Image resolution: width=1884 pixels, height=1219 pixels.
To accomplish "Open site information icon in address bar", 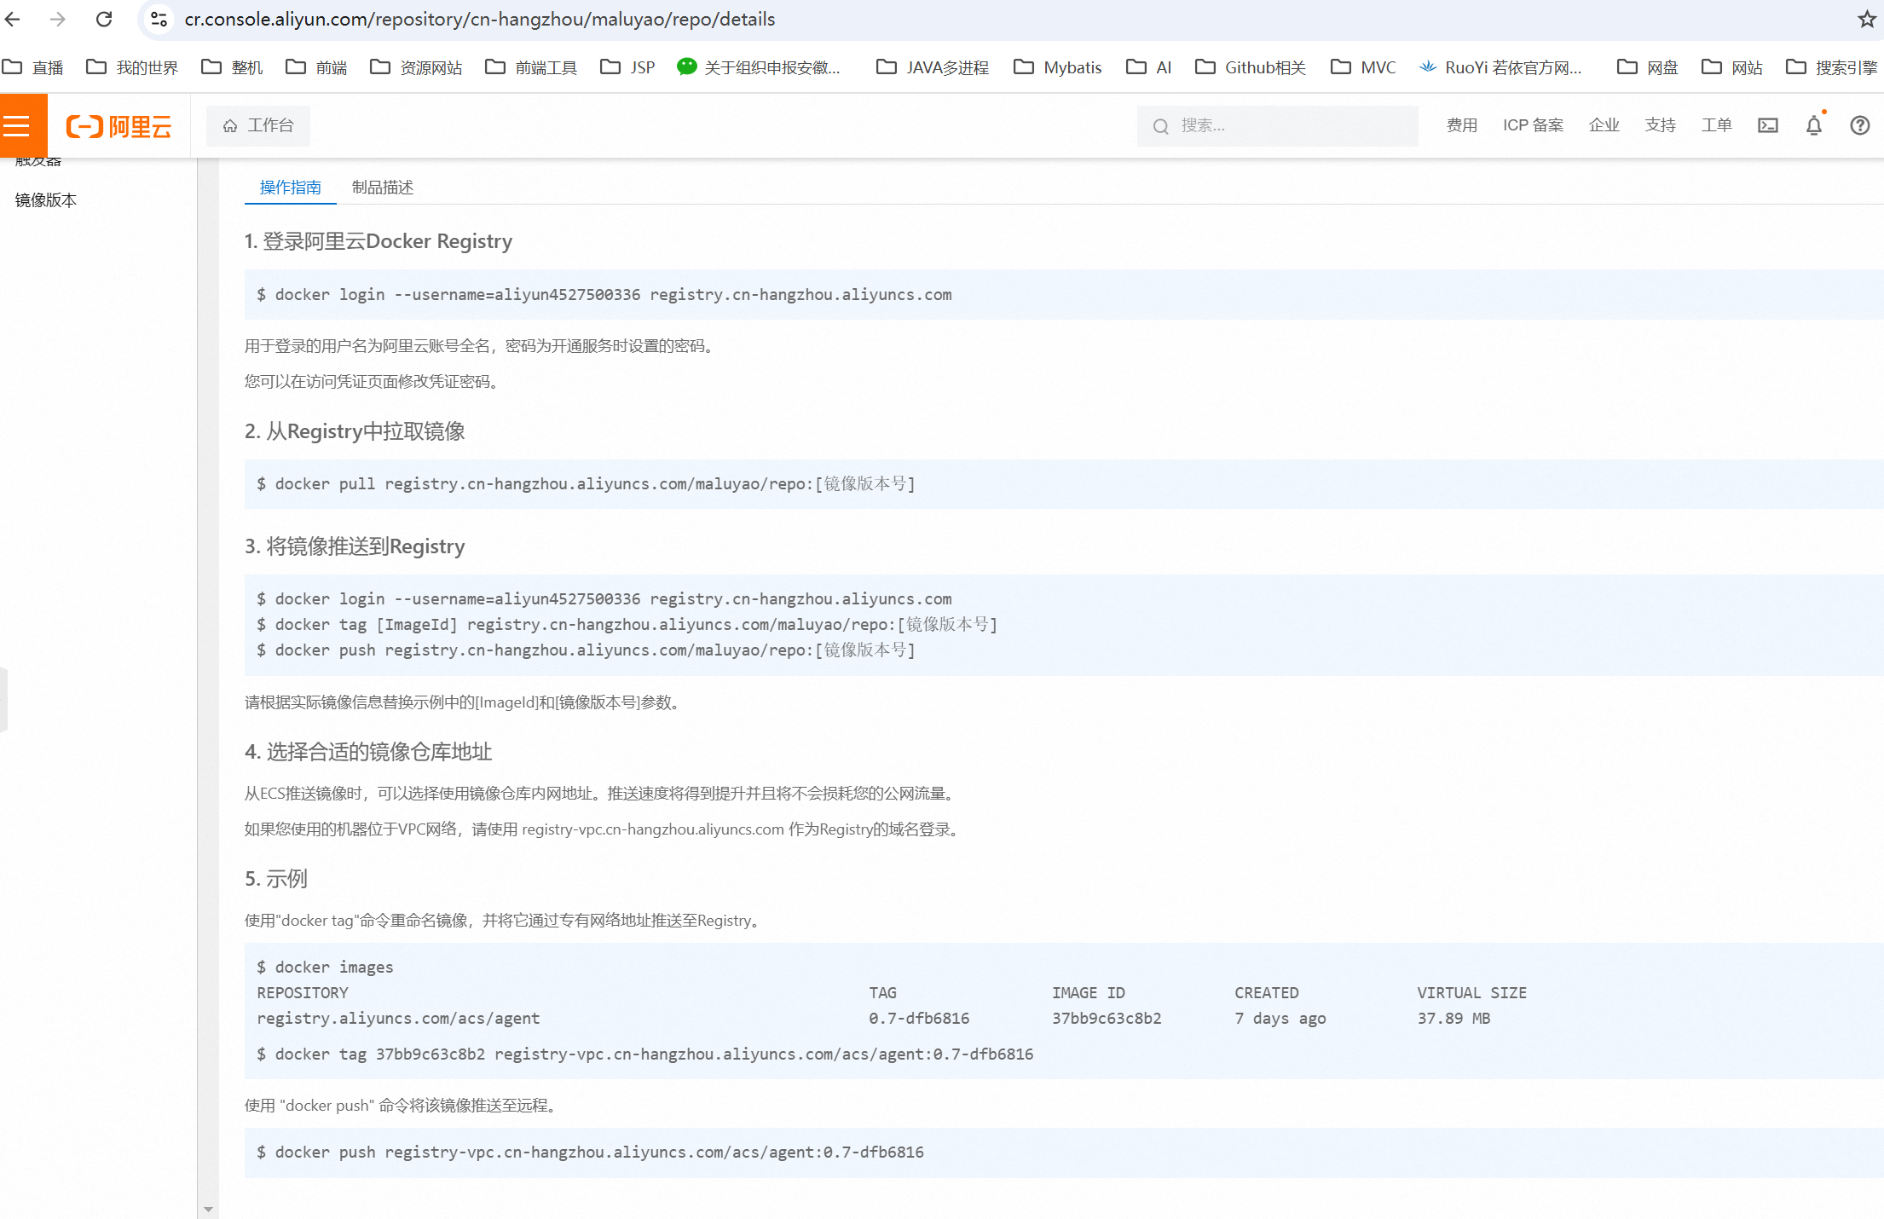I will (x=159, y=19).
